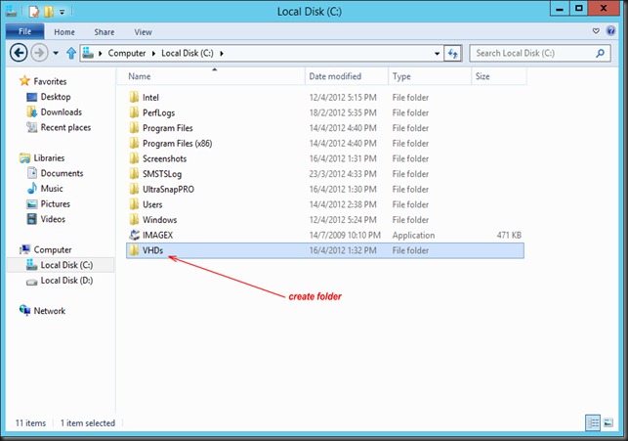Open Help with the question mark icon
The height and width of the screenshot is (441, 628).
610,31
